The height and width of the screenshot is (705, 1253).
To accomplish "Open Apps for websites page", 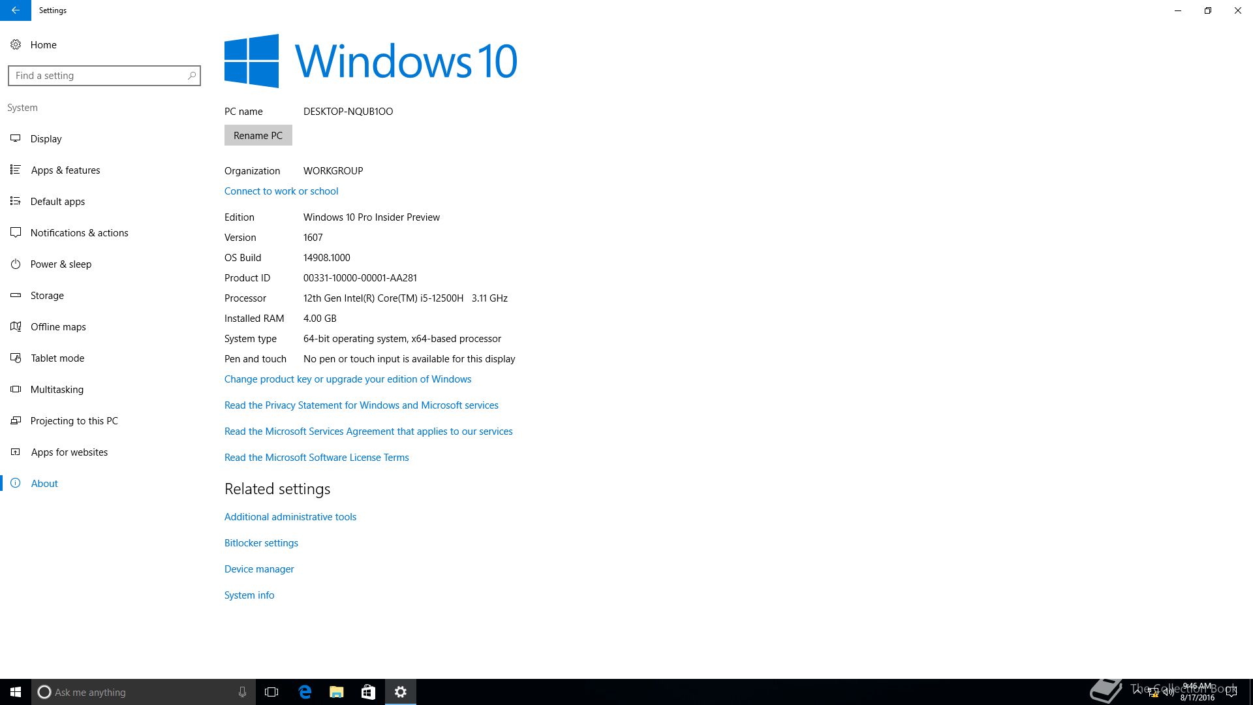I will click(x=69, y=452).
